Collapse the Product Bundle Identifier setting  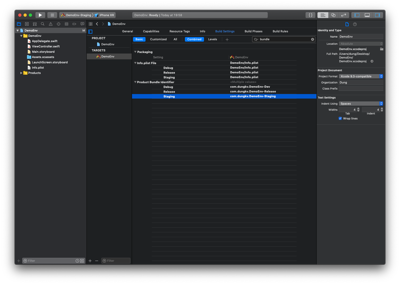click(135, 82)
